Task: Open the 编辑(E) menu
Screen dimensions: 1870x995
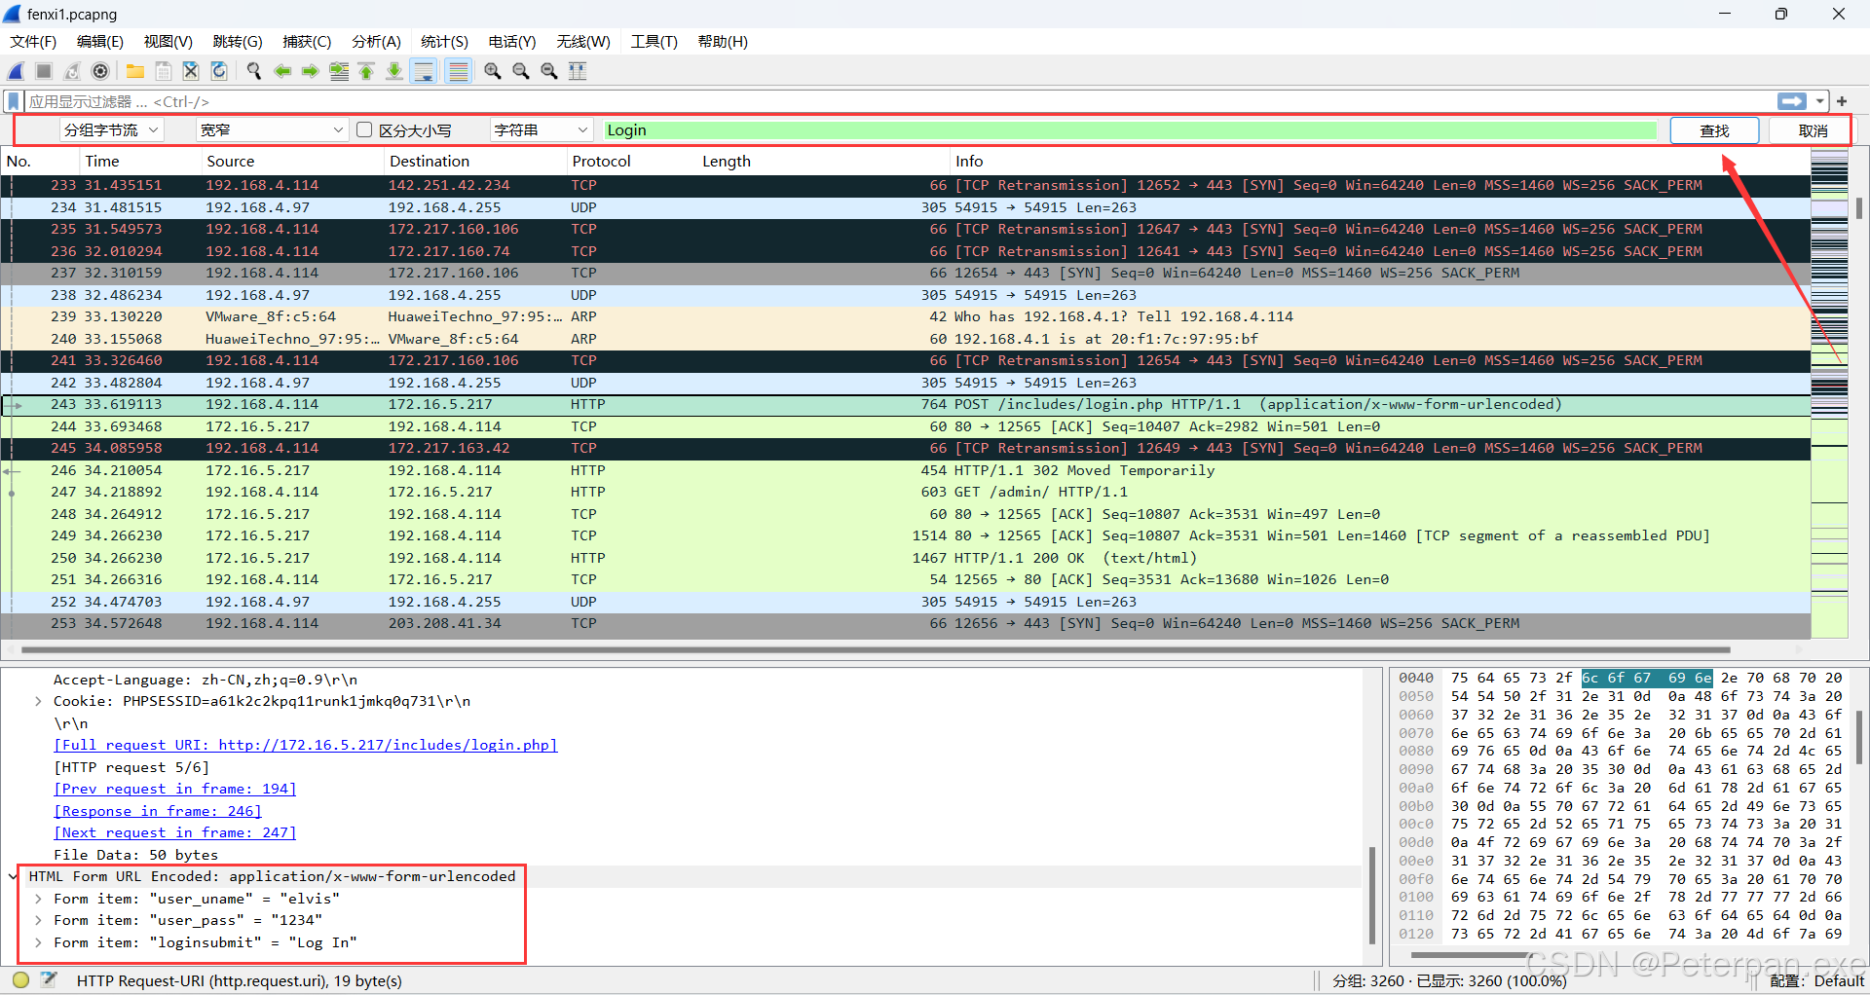Action: point(100,41)
